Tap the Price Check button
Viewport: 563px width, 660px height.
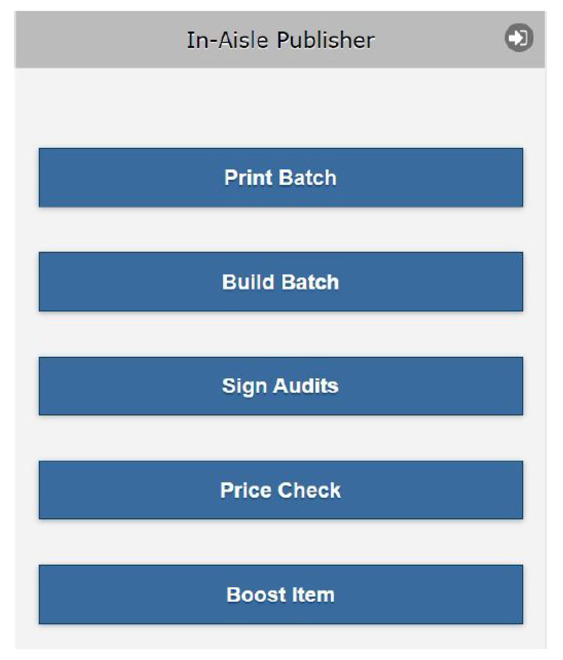281,490
